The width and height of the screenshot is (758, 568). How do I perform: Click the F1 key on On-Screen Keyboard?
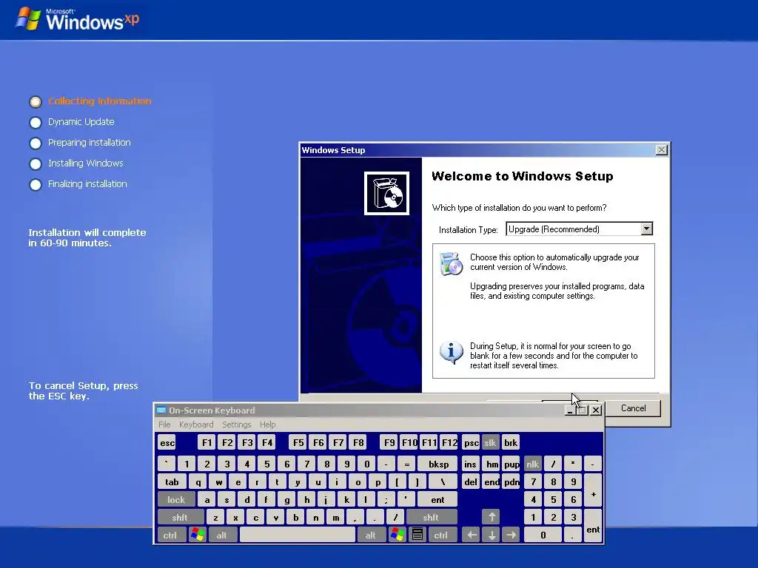[207, 443]
